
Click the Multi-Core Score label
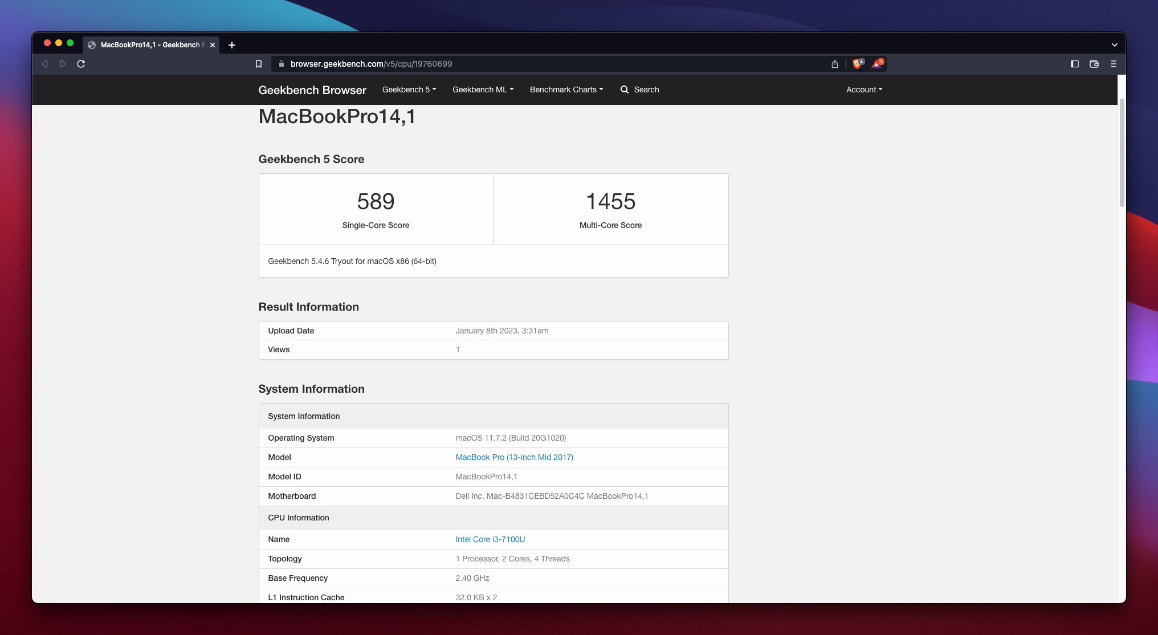coord(611,225)
